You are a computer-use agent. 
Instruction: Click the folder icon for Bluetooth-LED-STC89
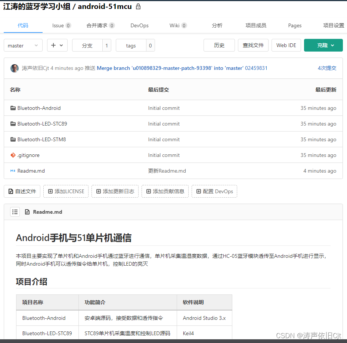click(13, 124)
